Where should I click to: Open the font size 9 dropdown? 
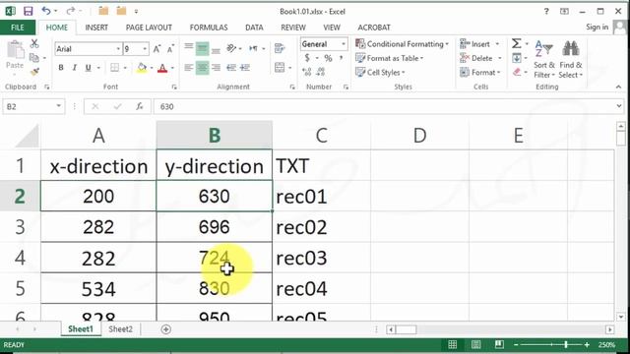click(145, 49)
